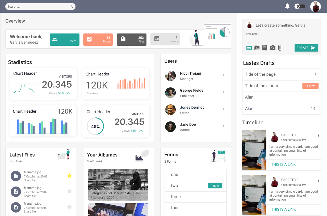Open the options menu for Nicci Troiani
The width and height of the screenshot is (327, 216).
224,76
